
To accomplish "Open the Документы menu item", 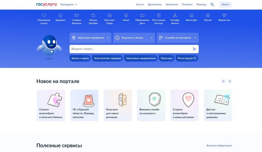I will (x=155, y=5).
